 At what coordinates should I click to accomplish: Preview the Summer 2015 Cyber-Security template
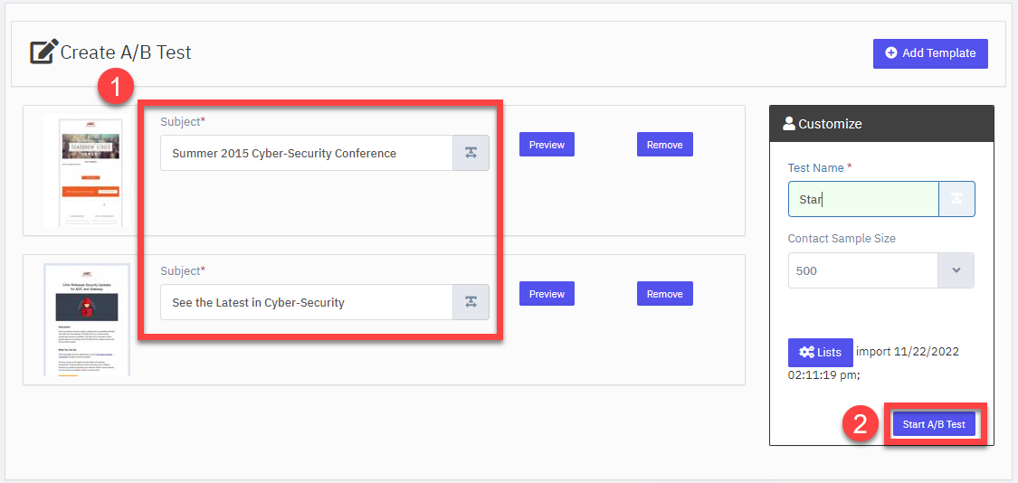pyautogui.click(x=547, y=144)
